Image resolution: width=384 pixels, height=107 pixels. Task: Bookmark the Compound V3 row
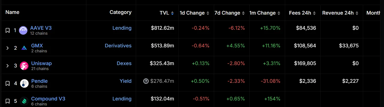click(8, 101)
